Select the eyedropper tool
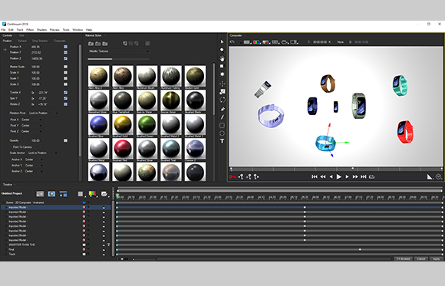This screenshot has width=445, height=286. coord(222,109)
